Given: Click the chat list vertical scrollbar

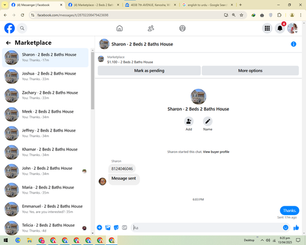Looking at the screenshot, I should [92, 81].
